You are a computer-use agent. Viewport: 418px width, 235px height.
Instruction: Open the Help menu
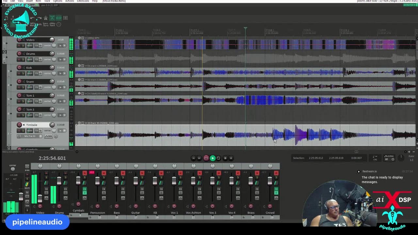point(95,1)
